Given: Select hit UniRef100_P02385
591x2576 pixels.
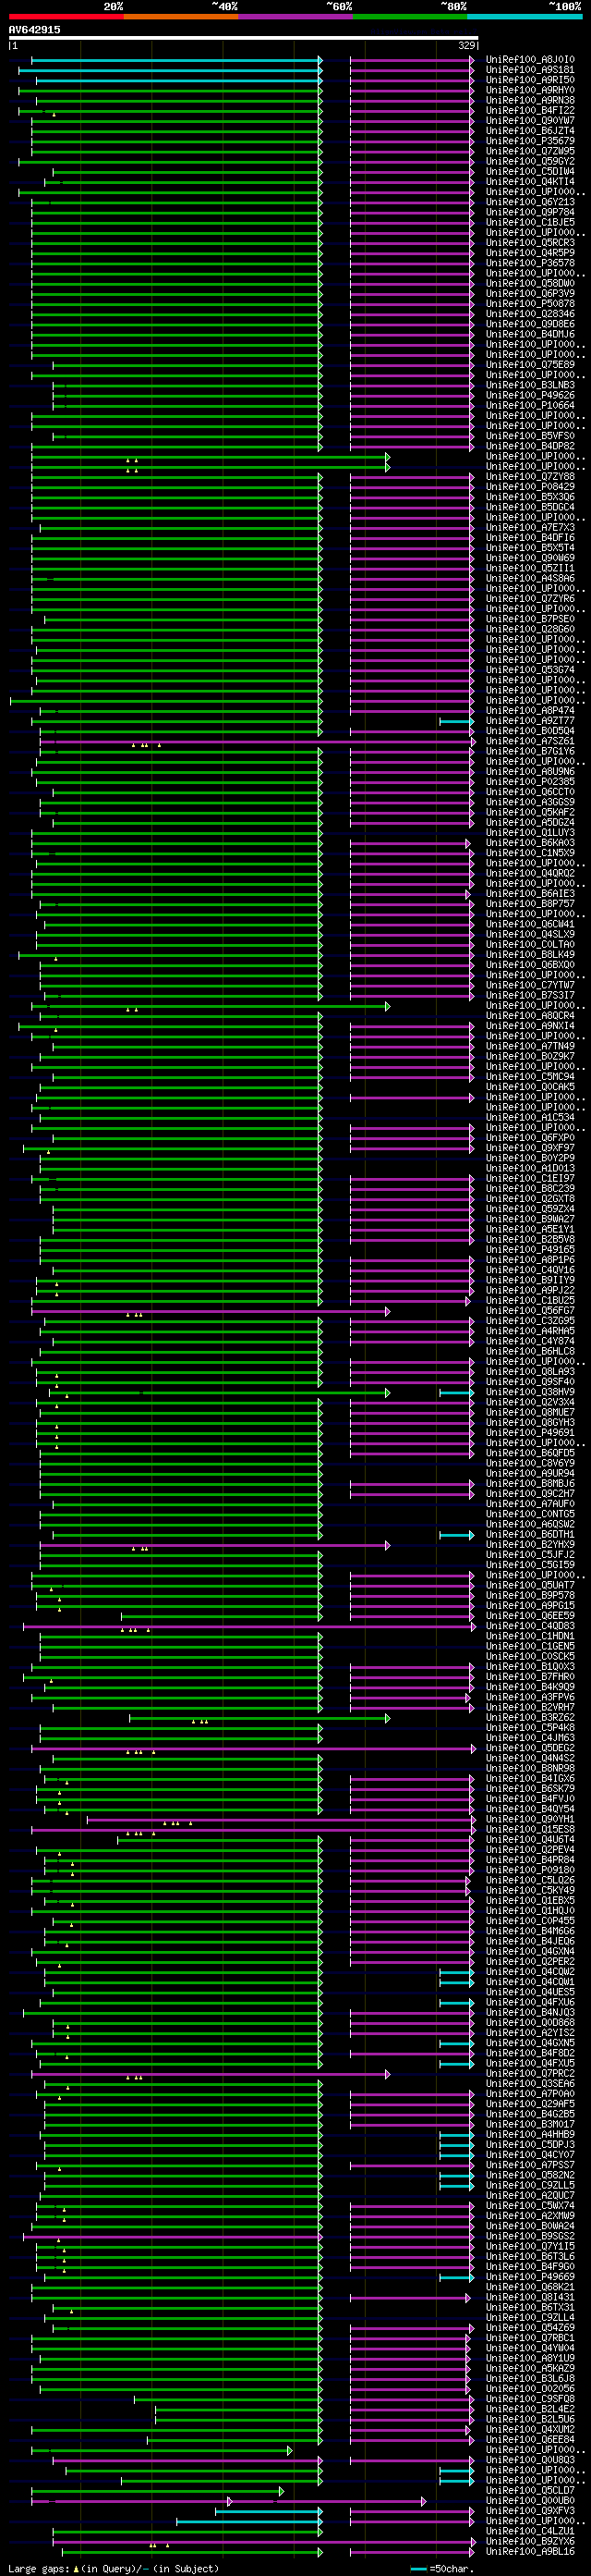Looking at the screenshot, I should click(530, 782).
